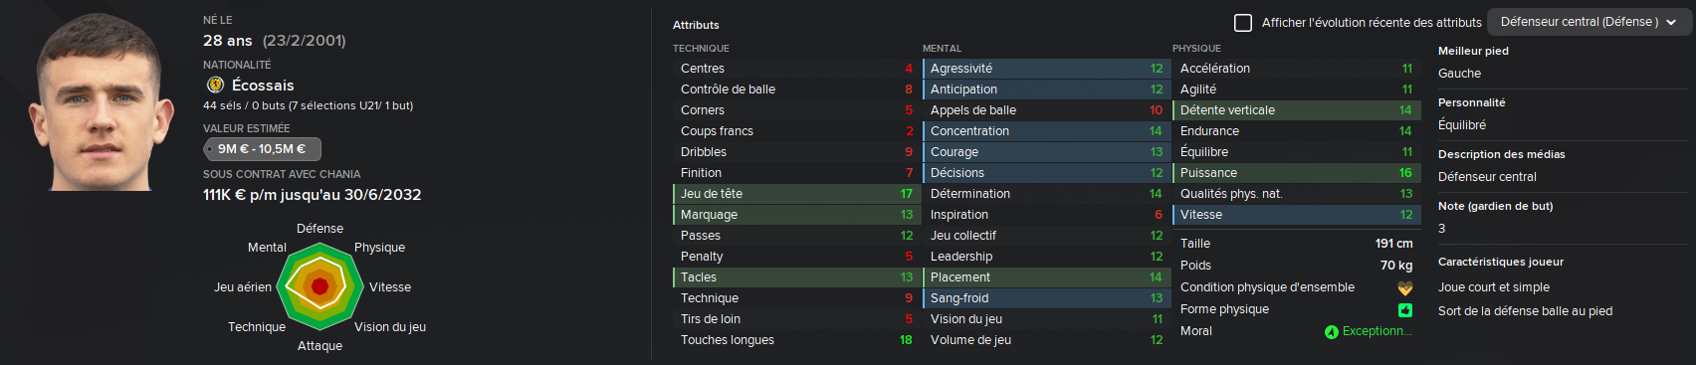
Task: Click the green morale arrow icon
Action: (x=1331, y=332)
